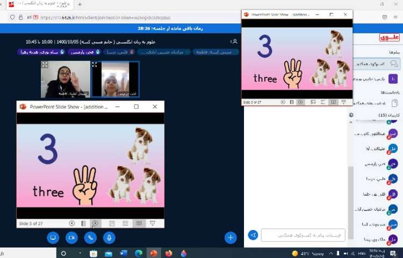Start slide show from large window status bar

[153, 223]
